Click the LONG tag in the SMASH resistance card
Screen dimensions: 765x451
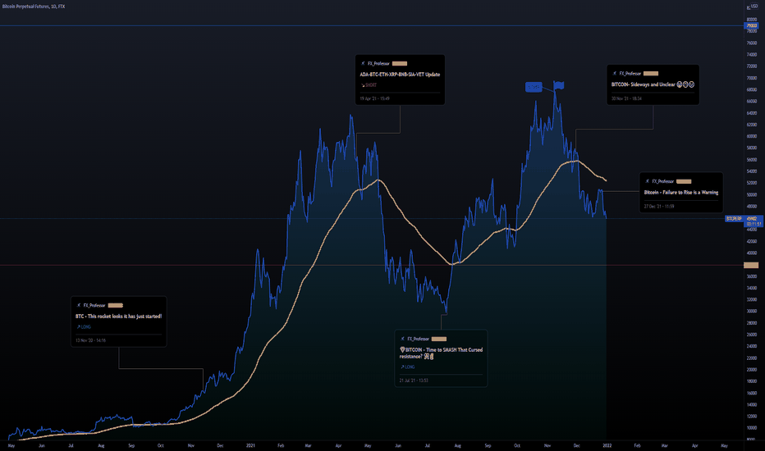407,367
